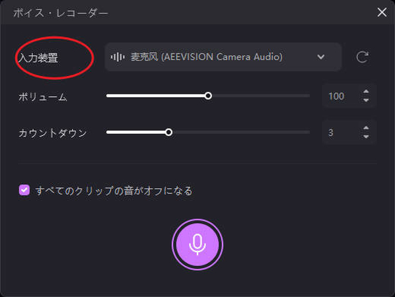Screen dimensions: 395x297
Task: Click the ボリューム label
Action: pyautogui.click(x=42, y=97)
